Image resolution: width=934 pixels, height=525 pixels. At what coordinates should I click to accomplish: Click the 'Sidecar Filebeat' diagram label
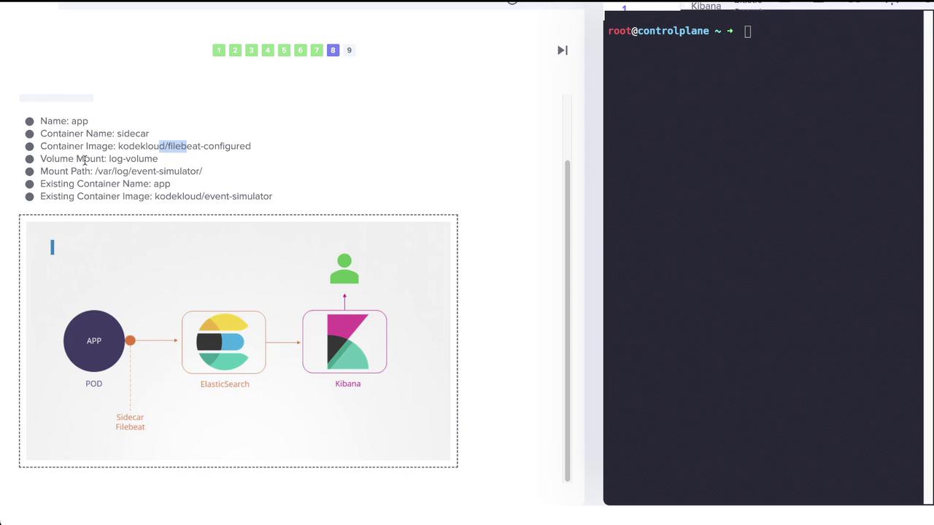[130, 422]
